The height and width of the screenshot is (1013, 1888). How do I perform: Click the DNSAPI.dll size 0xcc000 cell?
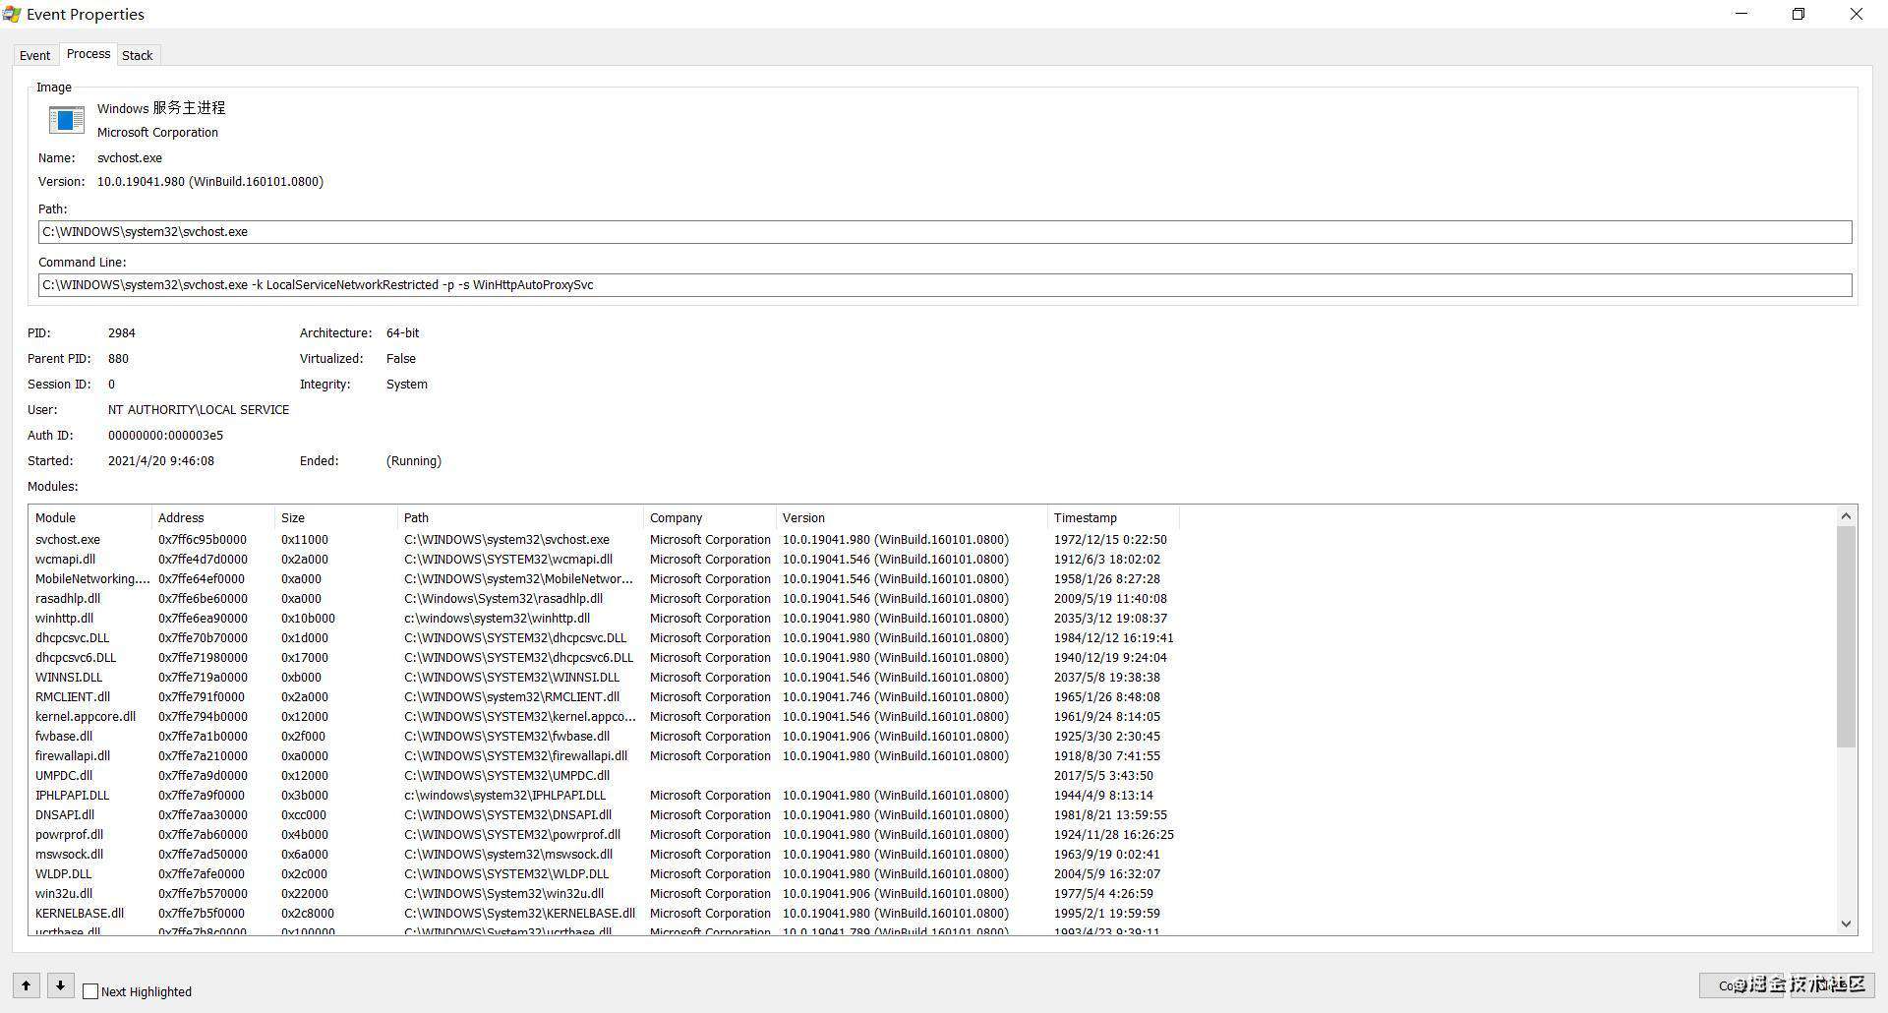click(x=304, y=815)
